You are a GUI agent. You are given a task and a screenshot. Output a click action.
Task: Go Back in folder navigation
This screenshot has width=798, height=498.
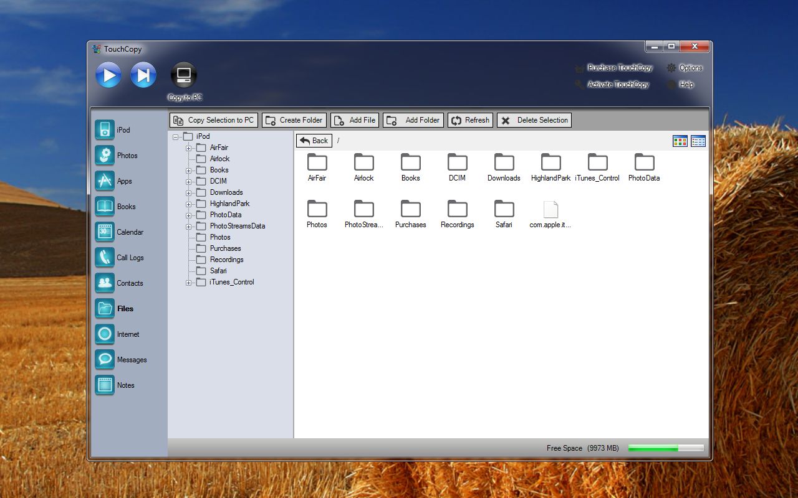coord(314,141)
